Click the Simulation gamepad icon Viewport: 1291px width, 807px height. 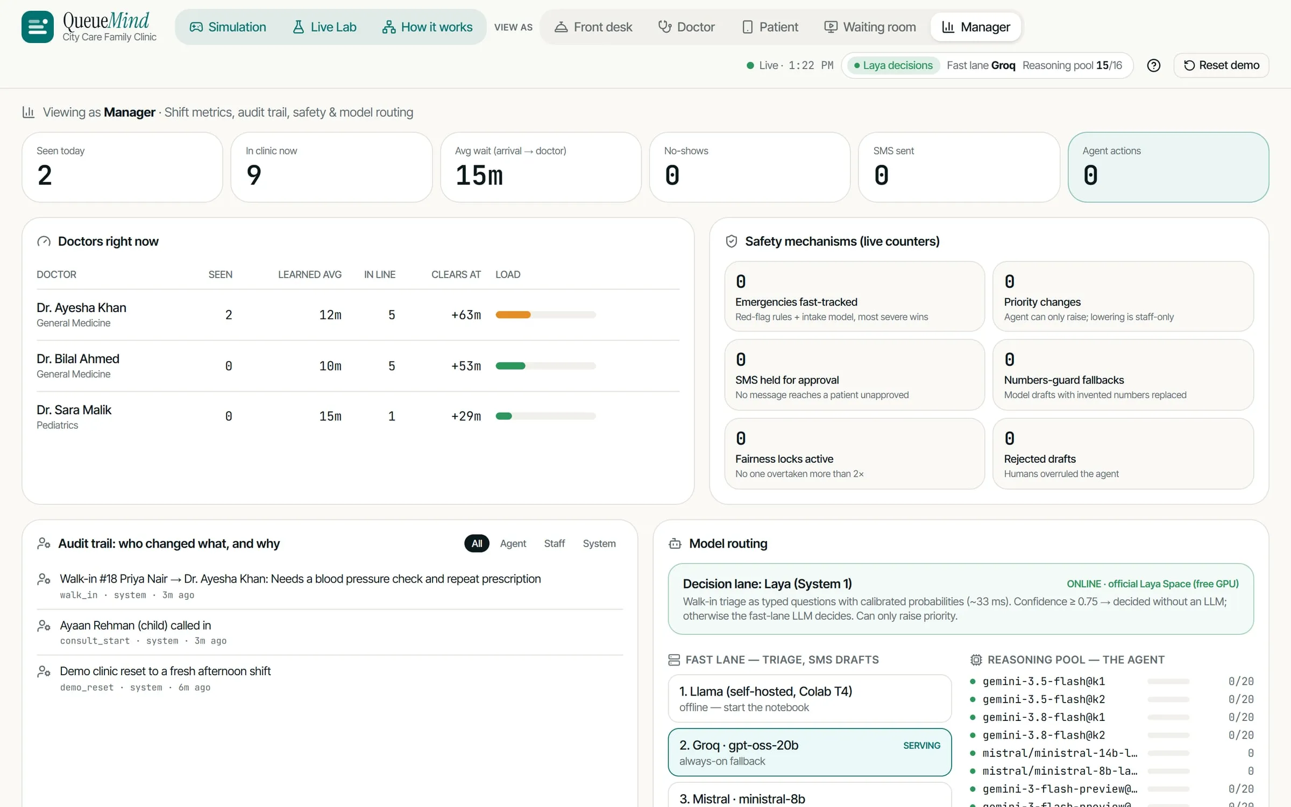[196, 27]
